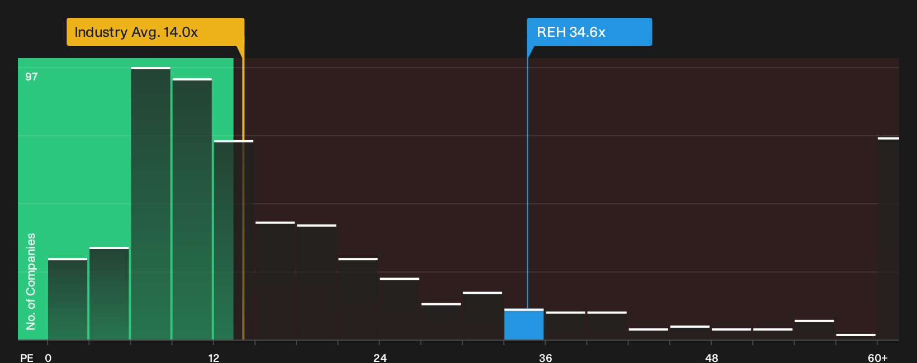This screenshot has height=363, width=917.
Task: Click the PE axis label
Action: [x=27, y=358]
